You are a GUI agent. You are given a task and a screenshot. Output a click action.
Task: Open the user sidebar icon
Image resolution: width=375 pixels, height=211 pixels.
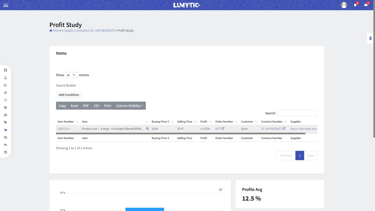click(5, 77)
